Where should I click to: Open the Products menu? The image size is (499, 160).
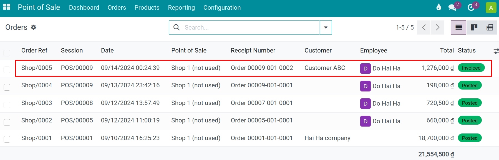pos(147,7)
